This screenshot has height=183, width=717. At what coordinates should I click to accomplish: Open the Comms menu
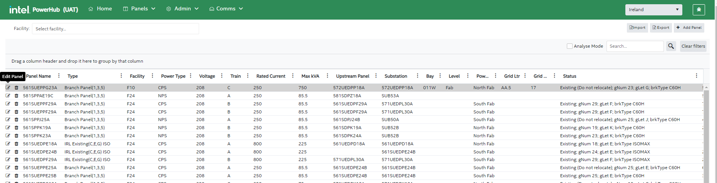[x=226, y=9]
